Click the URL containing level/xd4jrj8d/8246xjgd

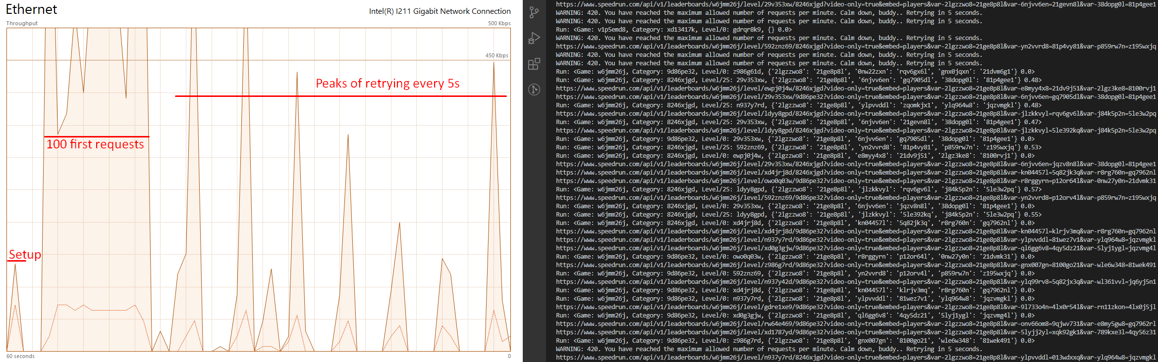tap(856, 173)
